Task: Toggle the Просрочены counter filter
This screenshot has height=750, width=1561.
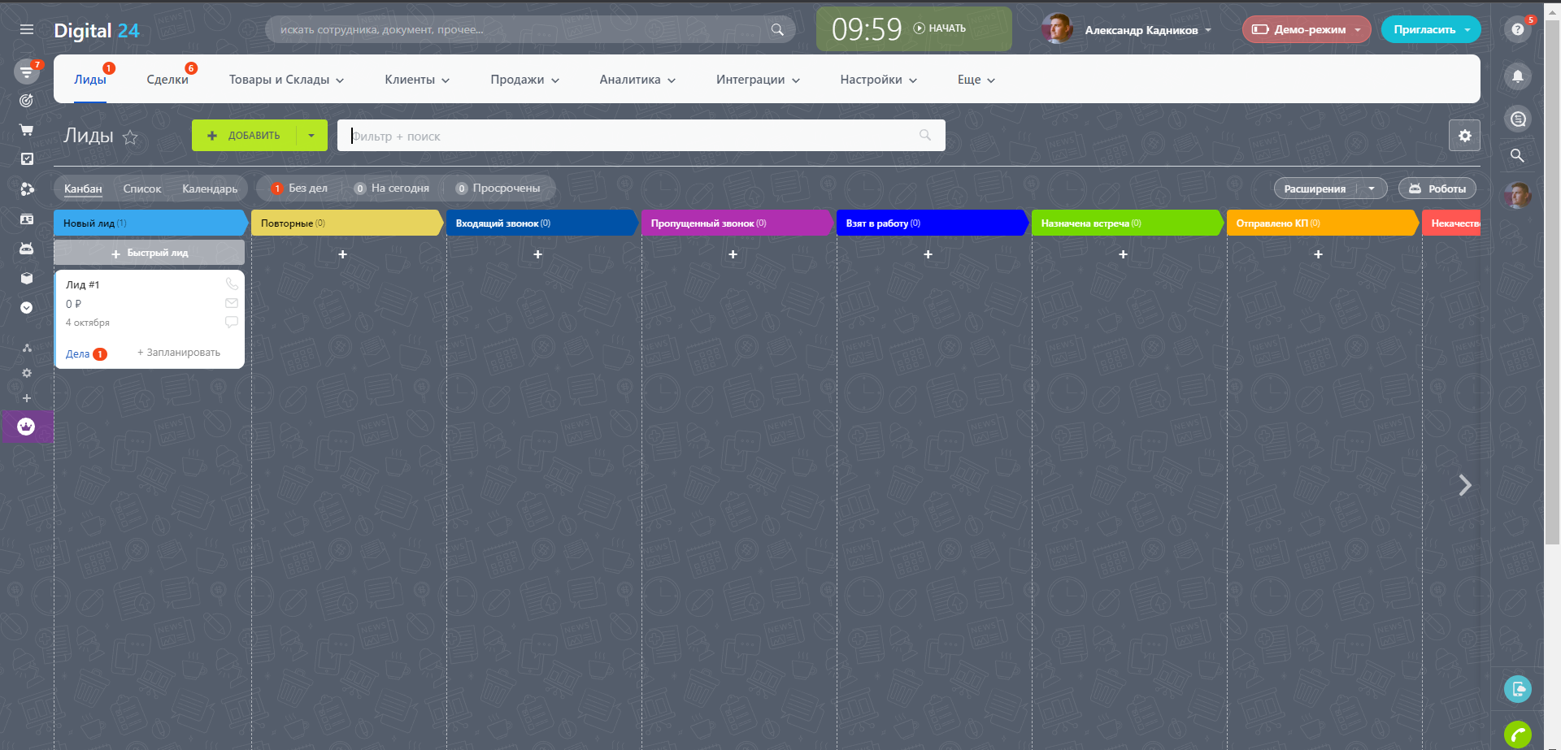Action: (498, 189)
